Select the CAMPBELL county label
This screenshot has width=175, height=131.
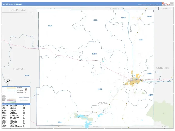click(165, 8)
